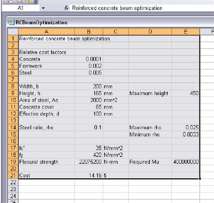The height and width of the screenshot is (203, 214).
Task: Click the 'Maximum rho' label cell
Action: [x=150, y=128]
